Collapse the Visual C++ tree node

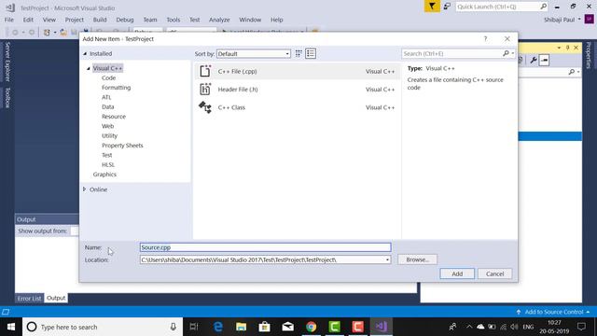click(x=89, y=68)
